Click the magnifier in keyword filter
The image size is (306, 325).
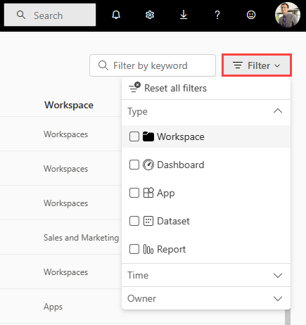click(x=103, y=65)
